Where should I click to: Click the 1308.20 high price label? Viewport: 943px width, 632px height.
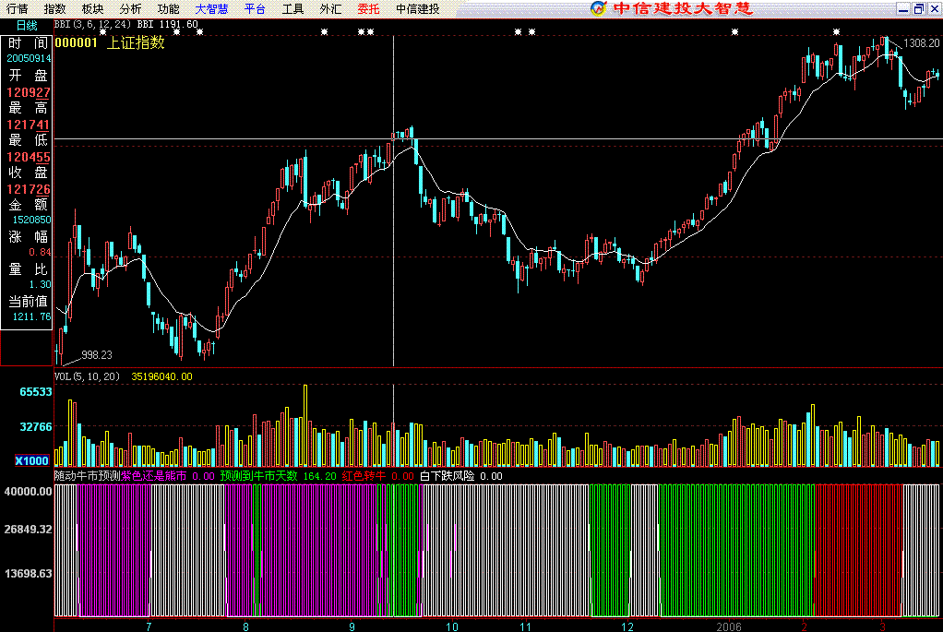click(x=922, y=43)
